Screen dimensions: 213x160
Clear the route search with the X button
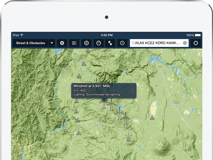[185, 43]
